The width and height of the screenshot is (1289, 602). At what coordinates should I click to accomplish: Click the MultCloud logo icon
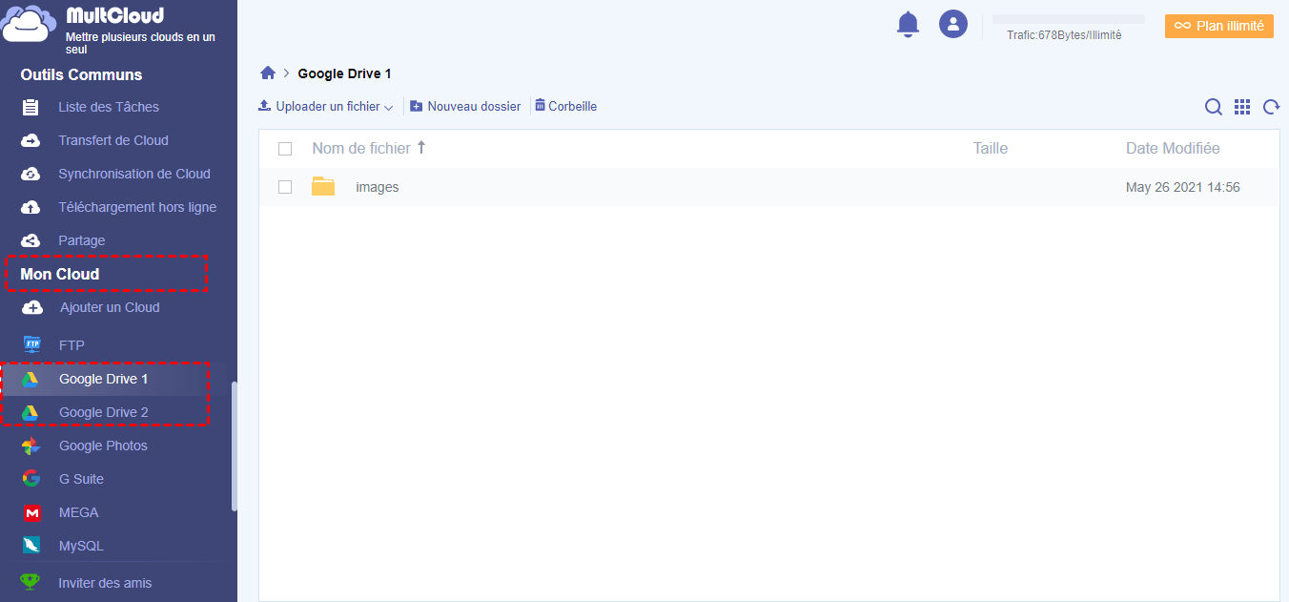pyautogui.click(x=26, y=23)
